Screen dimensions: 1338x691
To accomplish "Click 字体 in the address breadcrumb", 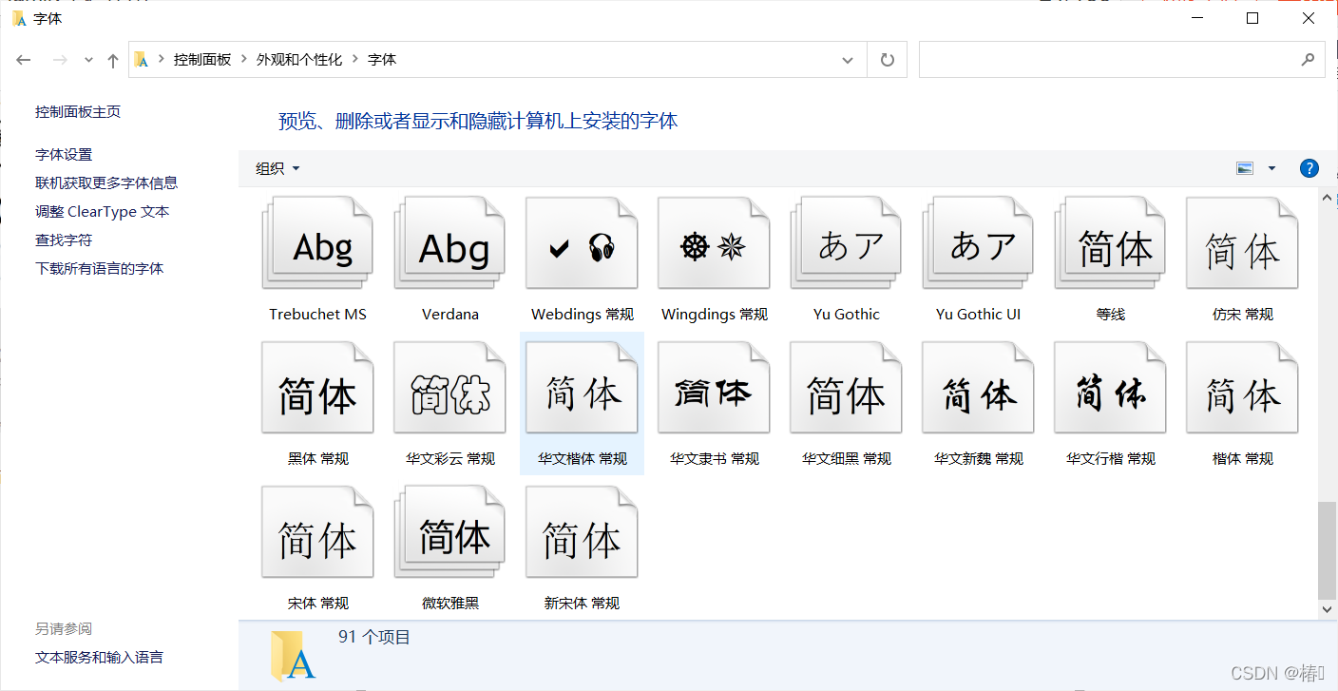I will click(x=382, y=59).
